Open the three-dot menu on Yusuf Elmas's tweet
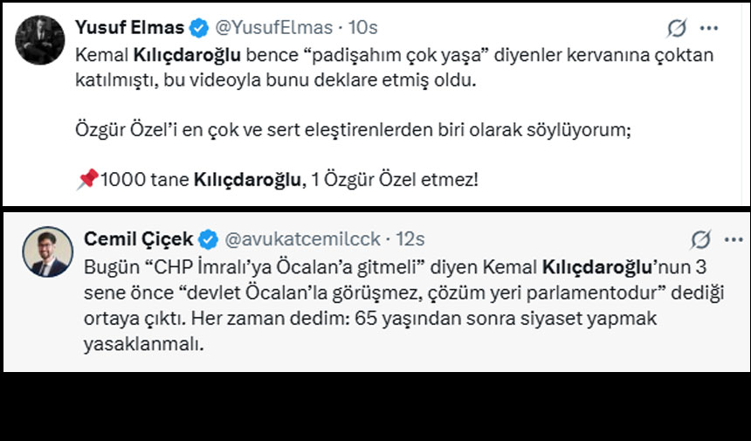The width and height of the screenshot is (751, 441). coord(709,28)
